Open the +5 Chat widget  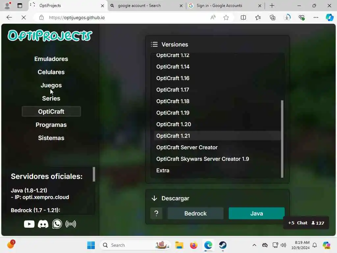[x=306, y=223]
